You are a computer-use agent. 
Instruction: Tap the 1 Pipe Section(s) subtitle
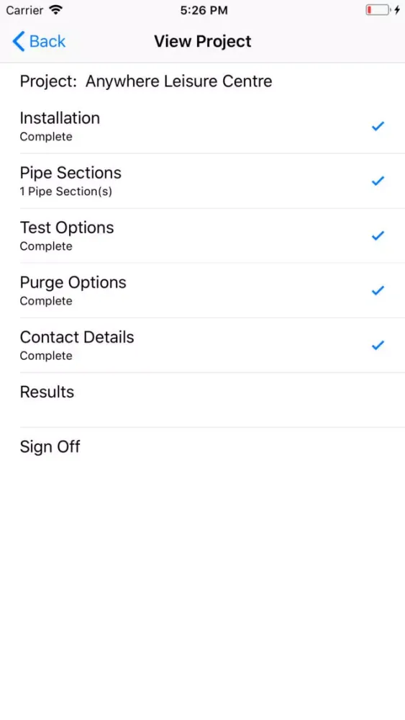(x=65, y=192)
